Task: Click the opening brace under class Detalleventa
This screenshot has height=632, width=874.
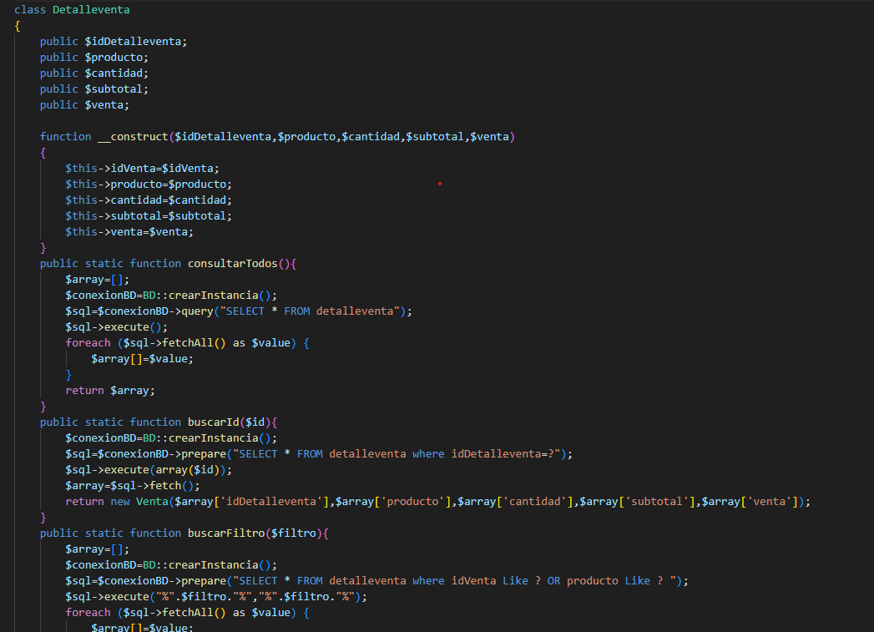Action: [x=18, y=26]
